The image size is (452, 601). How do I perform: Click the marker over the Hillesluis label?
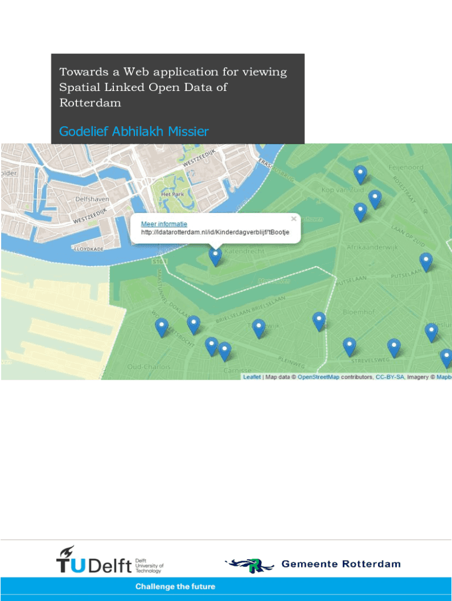431,332
